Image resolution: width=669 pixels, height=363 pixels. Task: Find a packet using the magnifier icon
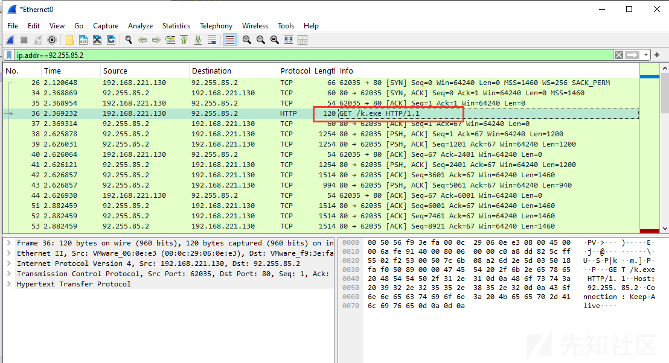coord(129,40)
